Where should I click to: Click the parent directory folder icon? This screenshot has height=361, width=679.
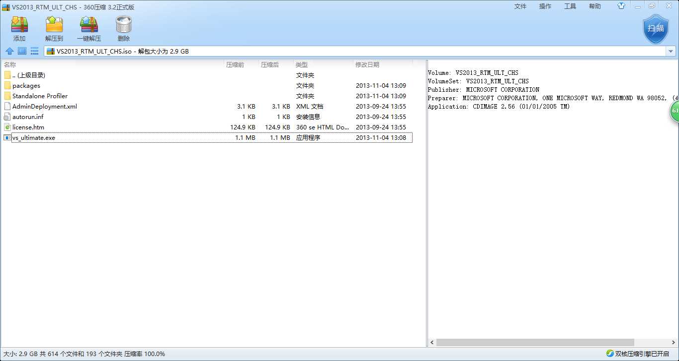click(7, 75)
